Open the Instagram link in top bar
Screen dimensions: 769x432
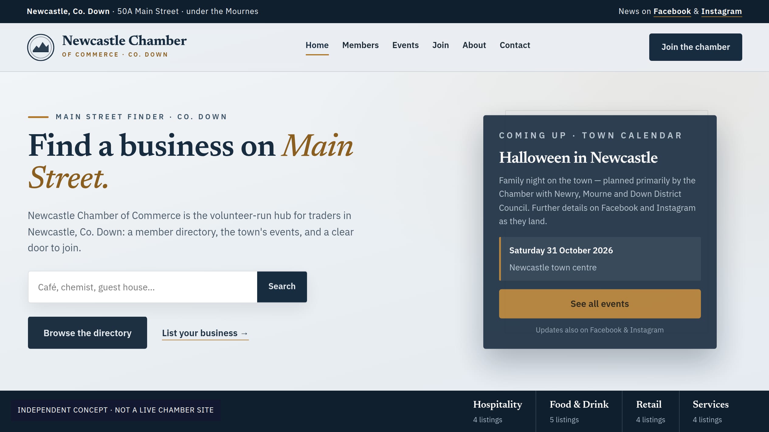click(x=722, y=12)
